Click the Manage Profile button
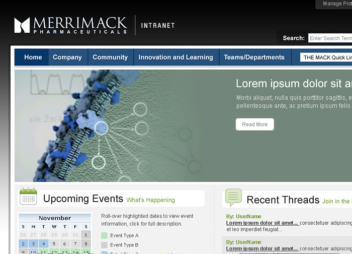 pos(334,4)
